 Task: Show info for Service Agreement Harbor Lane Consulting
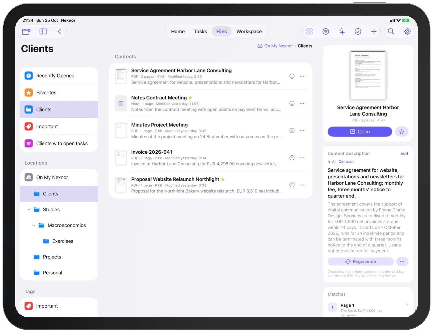point(292,76)
